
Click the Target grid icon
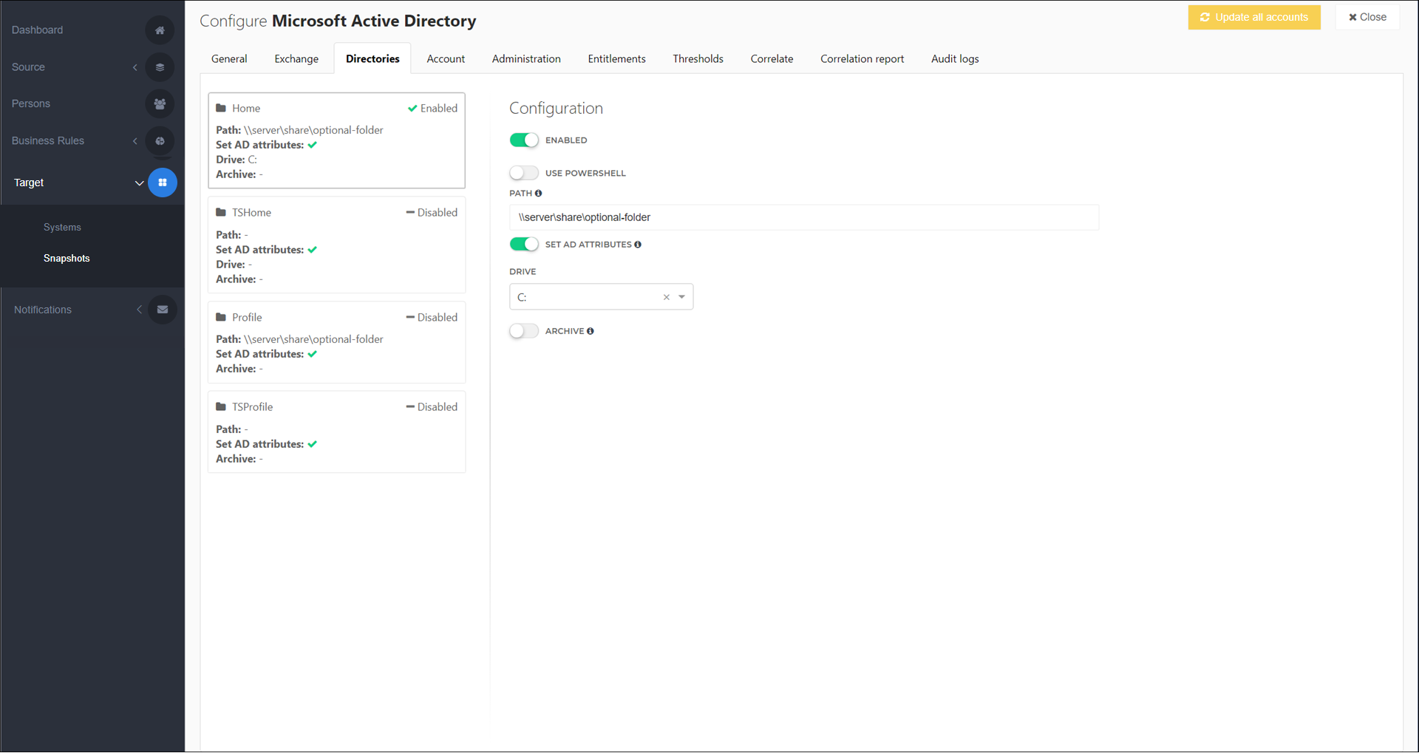click(163, 183)
